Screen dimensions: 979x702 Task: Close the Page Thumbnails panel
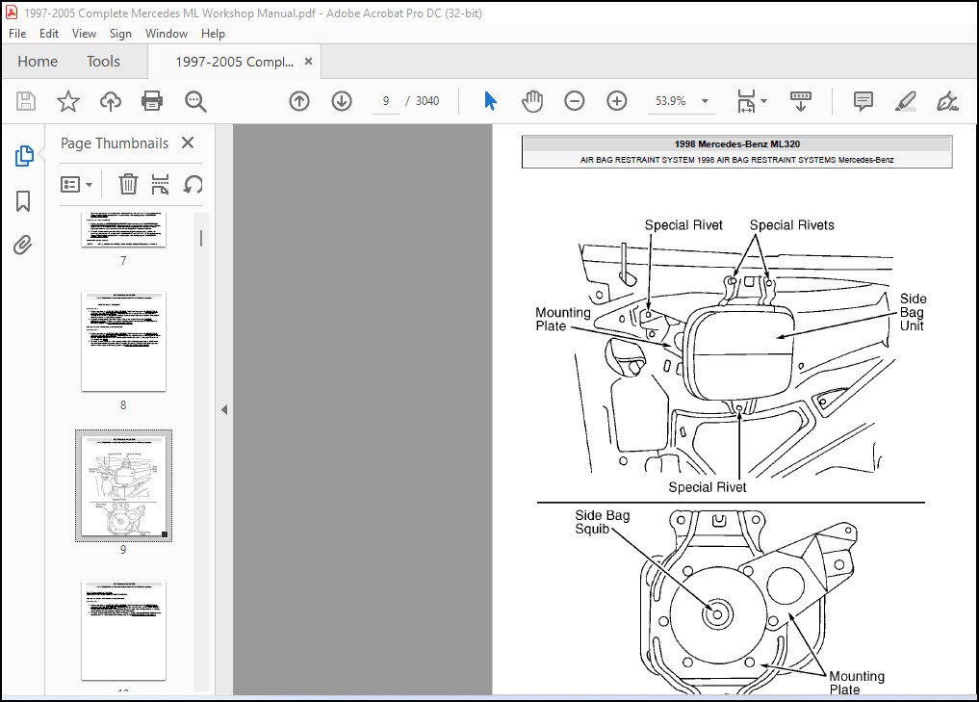pos(188,143)
